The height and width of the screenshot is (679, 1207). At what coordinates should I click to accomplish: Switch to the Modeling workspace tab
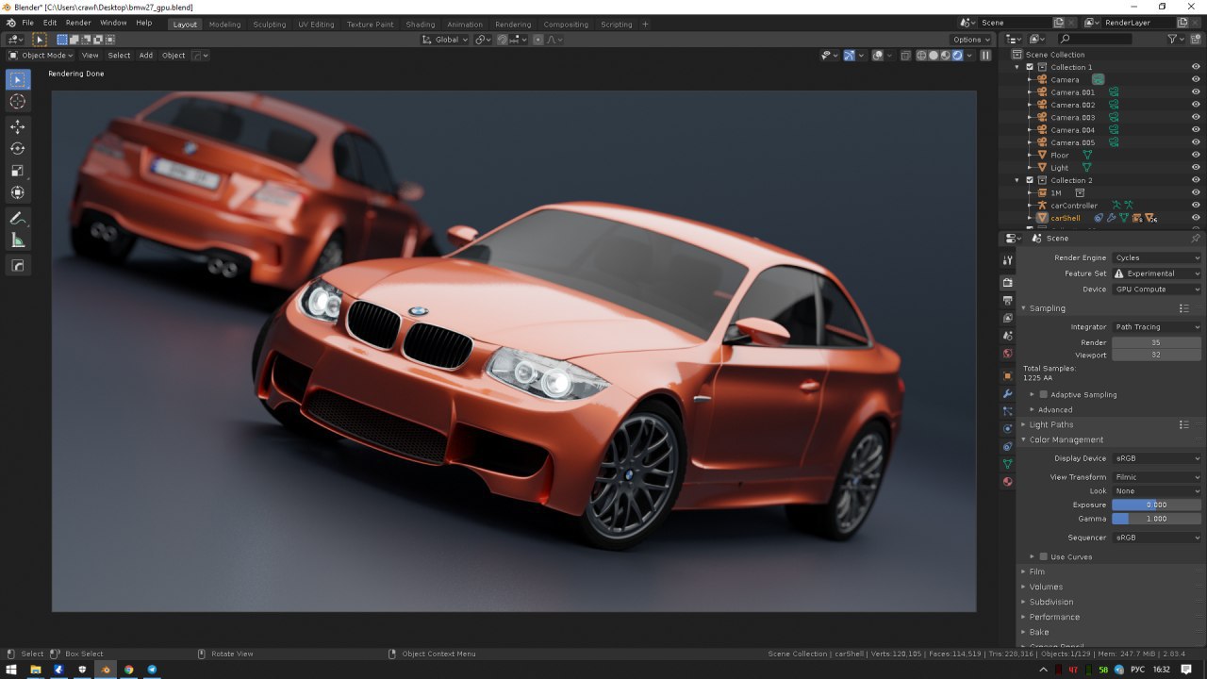coord(224,25)
